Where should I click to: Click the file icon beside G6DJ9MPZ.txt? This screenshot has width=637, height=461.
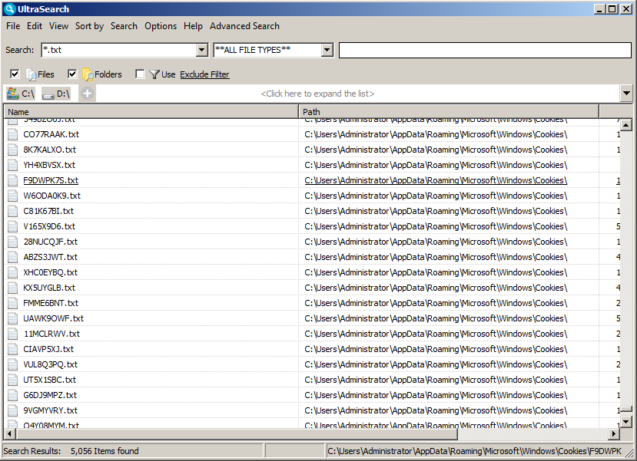tap(13, 395)
